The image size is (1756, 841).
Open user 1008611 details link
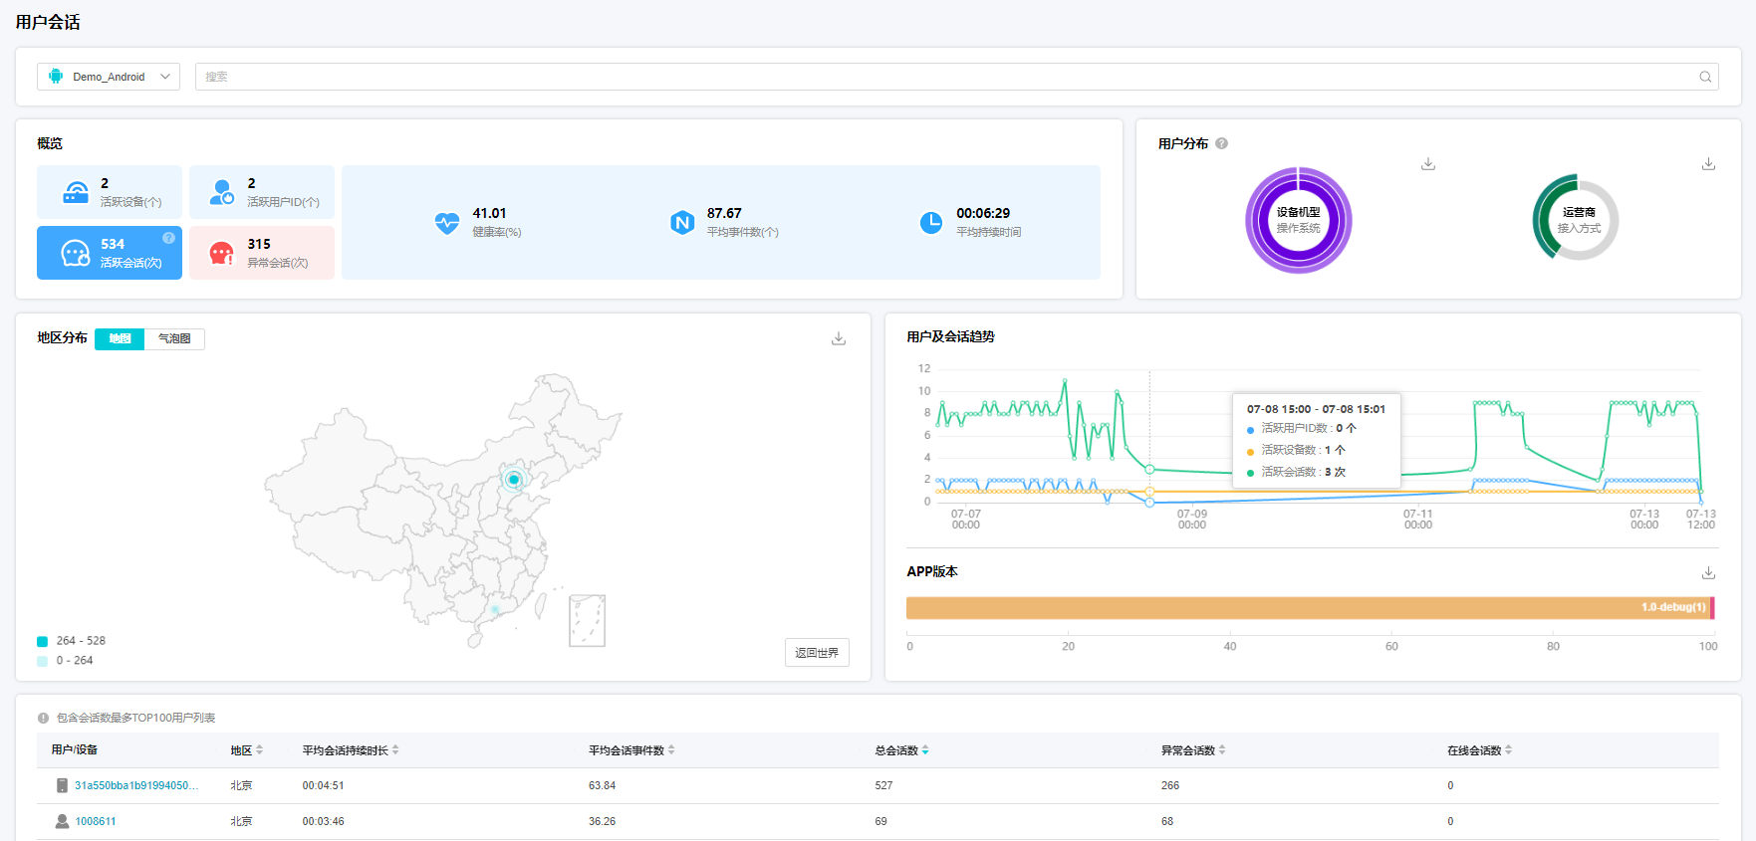click(x=96, y=821)
